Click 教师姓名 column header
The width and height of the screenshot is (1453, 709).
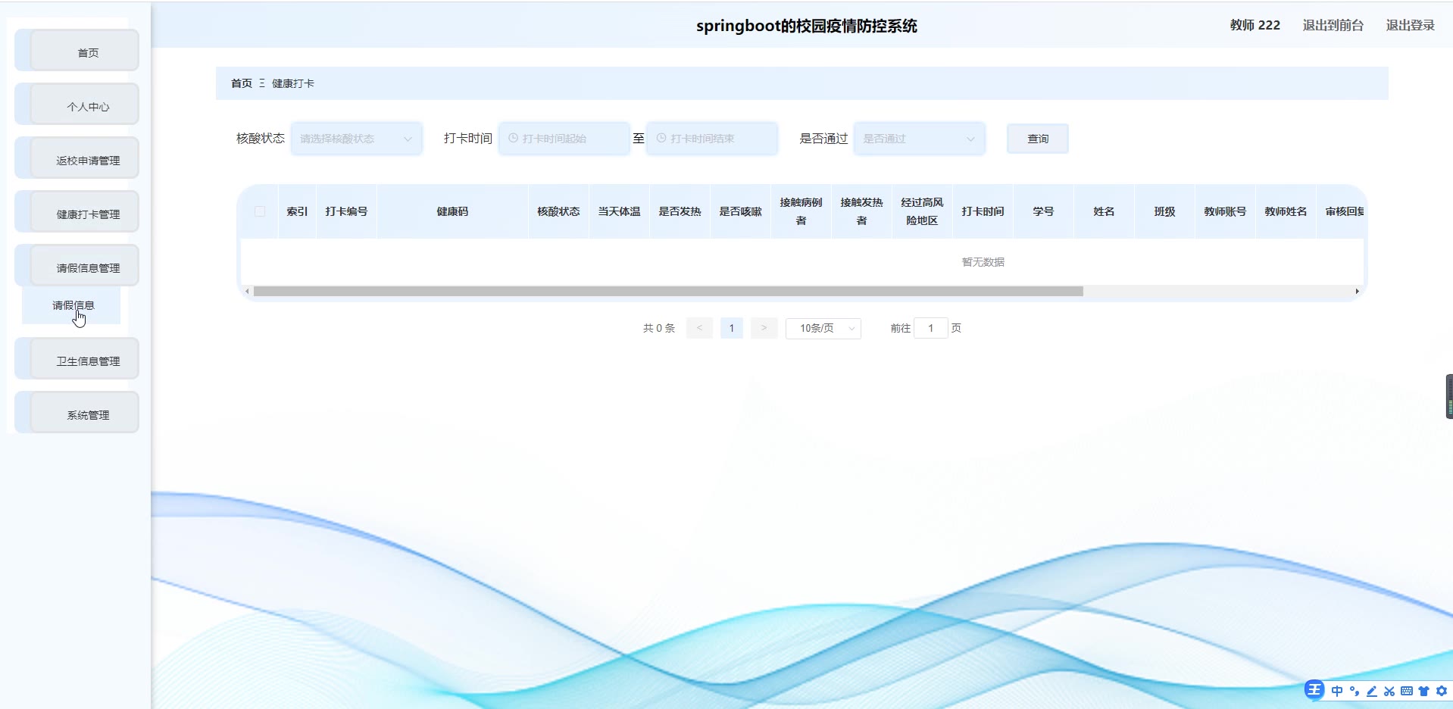coord(1286,211)
